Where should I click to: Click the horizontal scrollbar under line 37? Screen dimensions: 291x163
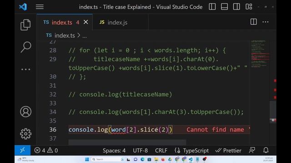(x=127, y=142)
